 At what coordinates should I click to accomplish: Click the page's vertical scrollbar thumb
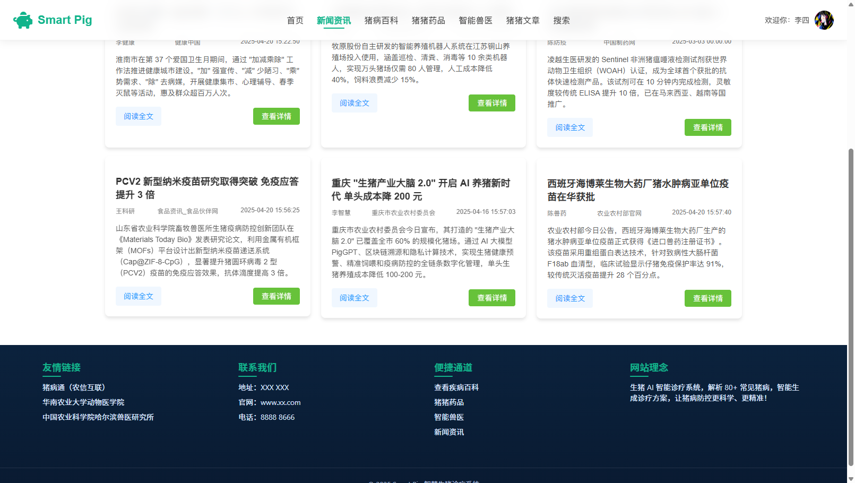(x=851, y=307)
